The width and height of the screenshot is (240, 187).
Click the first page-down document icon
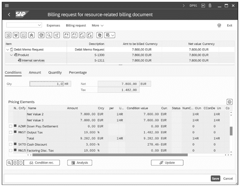coord(82,35)
